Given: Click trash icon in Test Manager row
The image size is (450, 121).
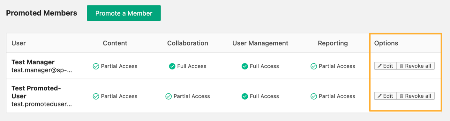Looking at the screenshot, I should tap(401, 66).
